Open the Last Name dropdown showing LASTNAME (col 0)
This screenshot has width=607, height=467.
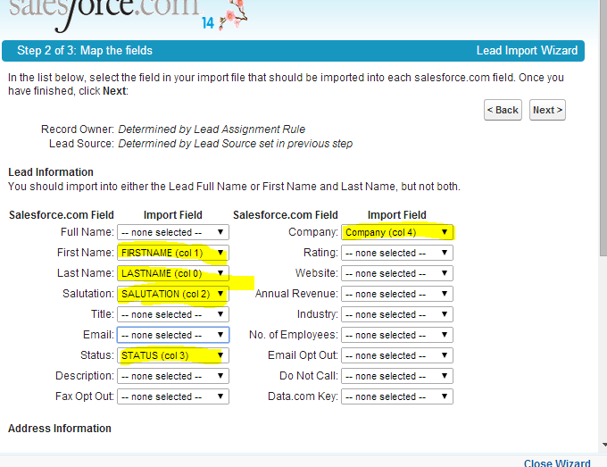pos(173,273)
